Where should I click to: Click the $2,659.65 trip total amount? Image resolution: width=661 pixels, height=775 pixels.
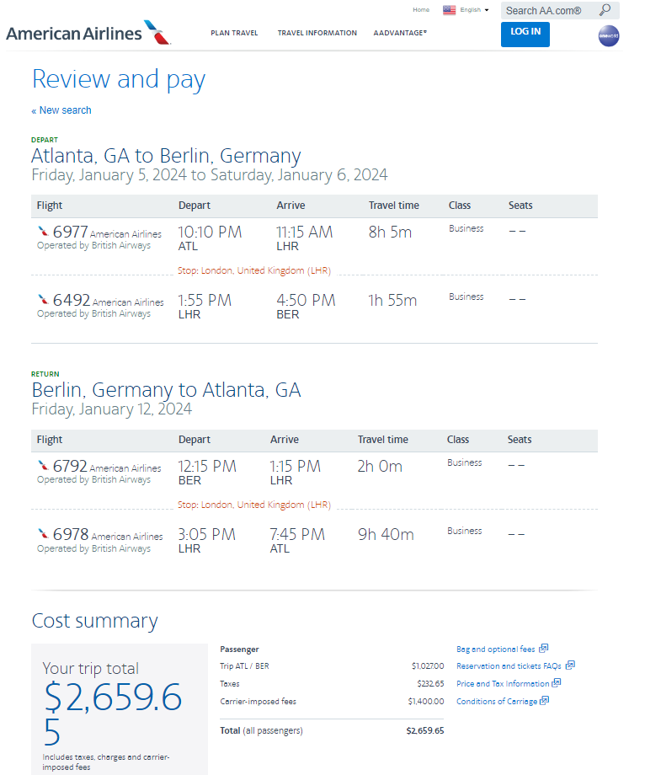click(113, 714)
